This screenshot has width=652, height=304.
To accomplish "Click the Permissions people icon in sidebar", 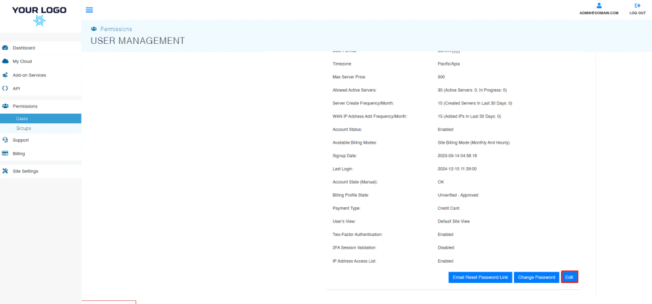I will pos(5,106).
